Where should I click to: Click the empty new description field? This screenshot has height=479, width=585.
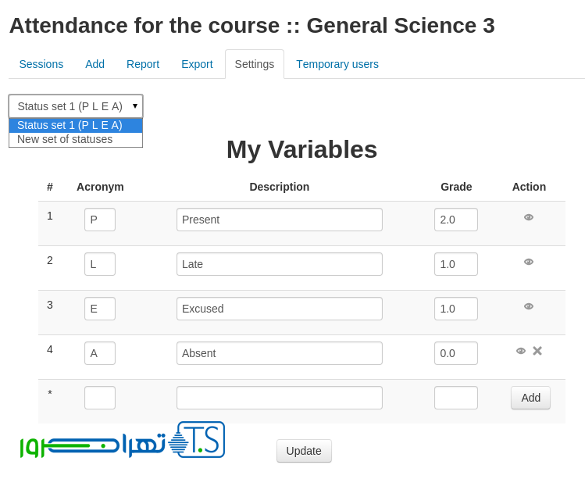[x=279, y=398]
